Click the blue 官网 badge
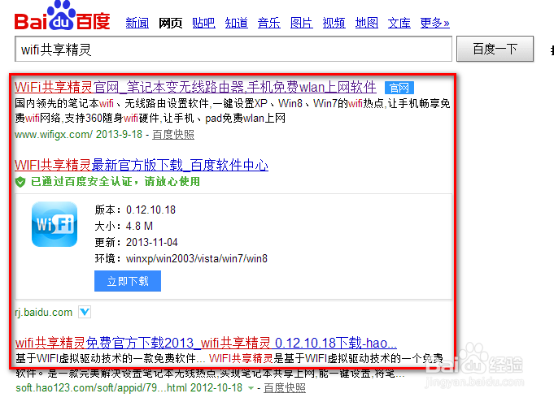The height and width of the screenshot is (402, 554). (x=399, y=88)
